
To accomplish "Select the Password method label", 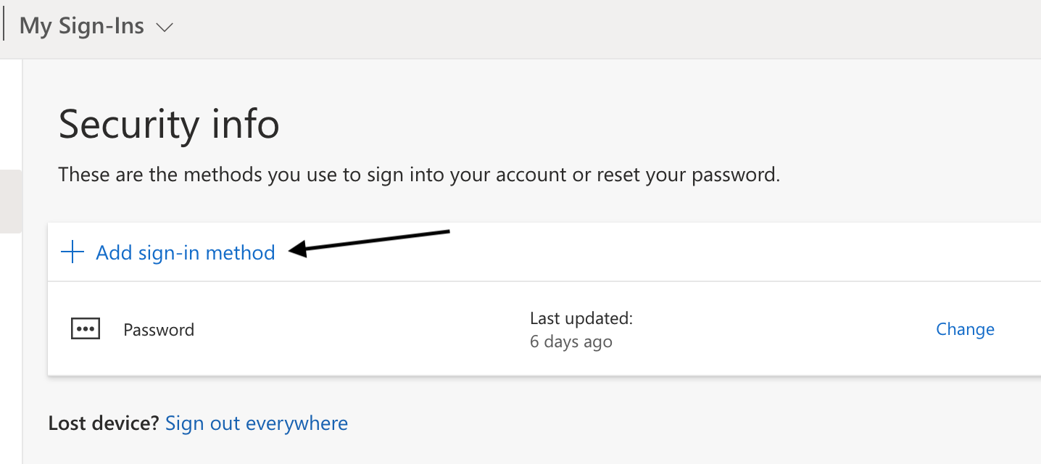I will click(159, 330).
